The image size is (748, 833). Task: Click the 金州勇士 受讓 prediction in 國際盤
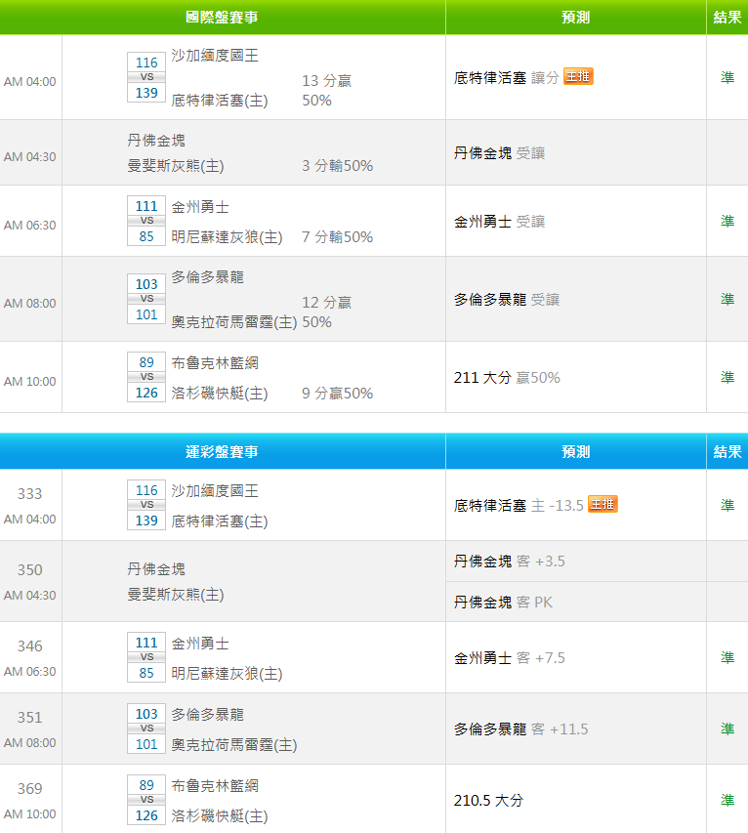(500, 222)
